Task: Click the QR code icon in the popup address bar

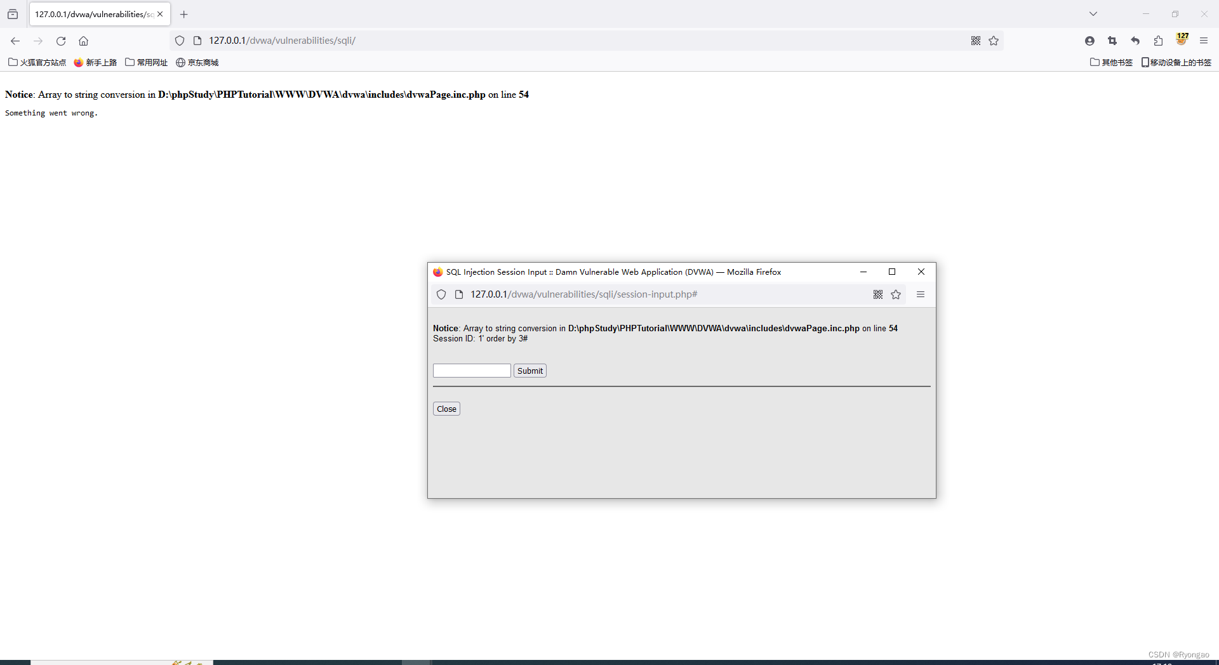Action: coord(878,294)
